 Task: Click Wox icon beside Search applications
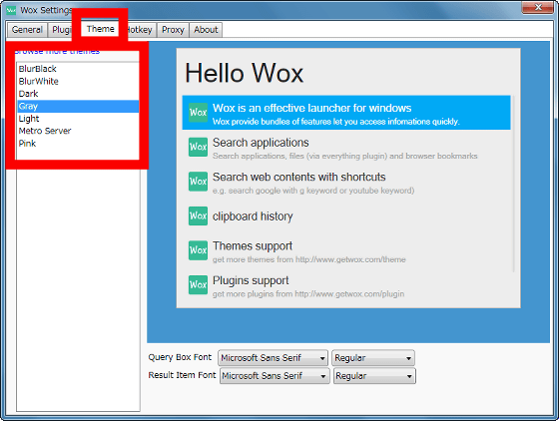[198, 147]
